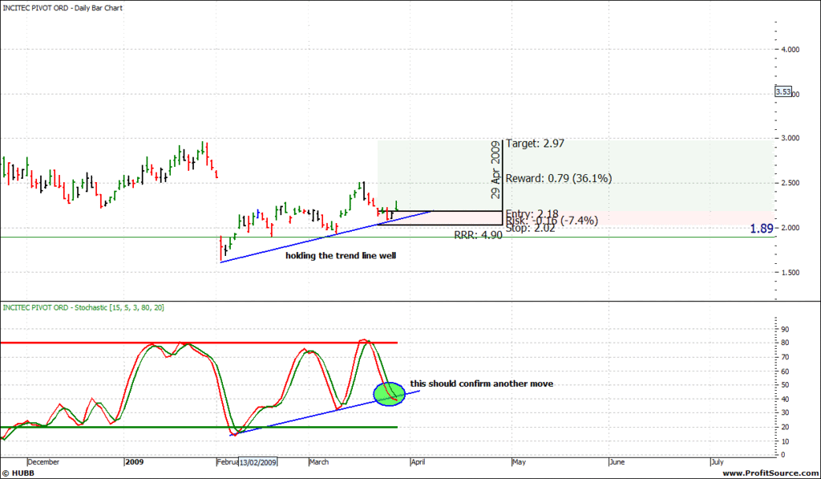Viewport: 821px width, 479px height.
Task: Click the 'RRR: 4.90' ratio text
Action: [x=478, y=235]
